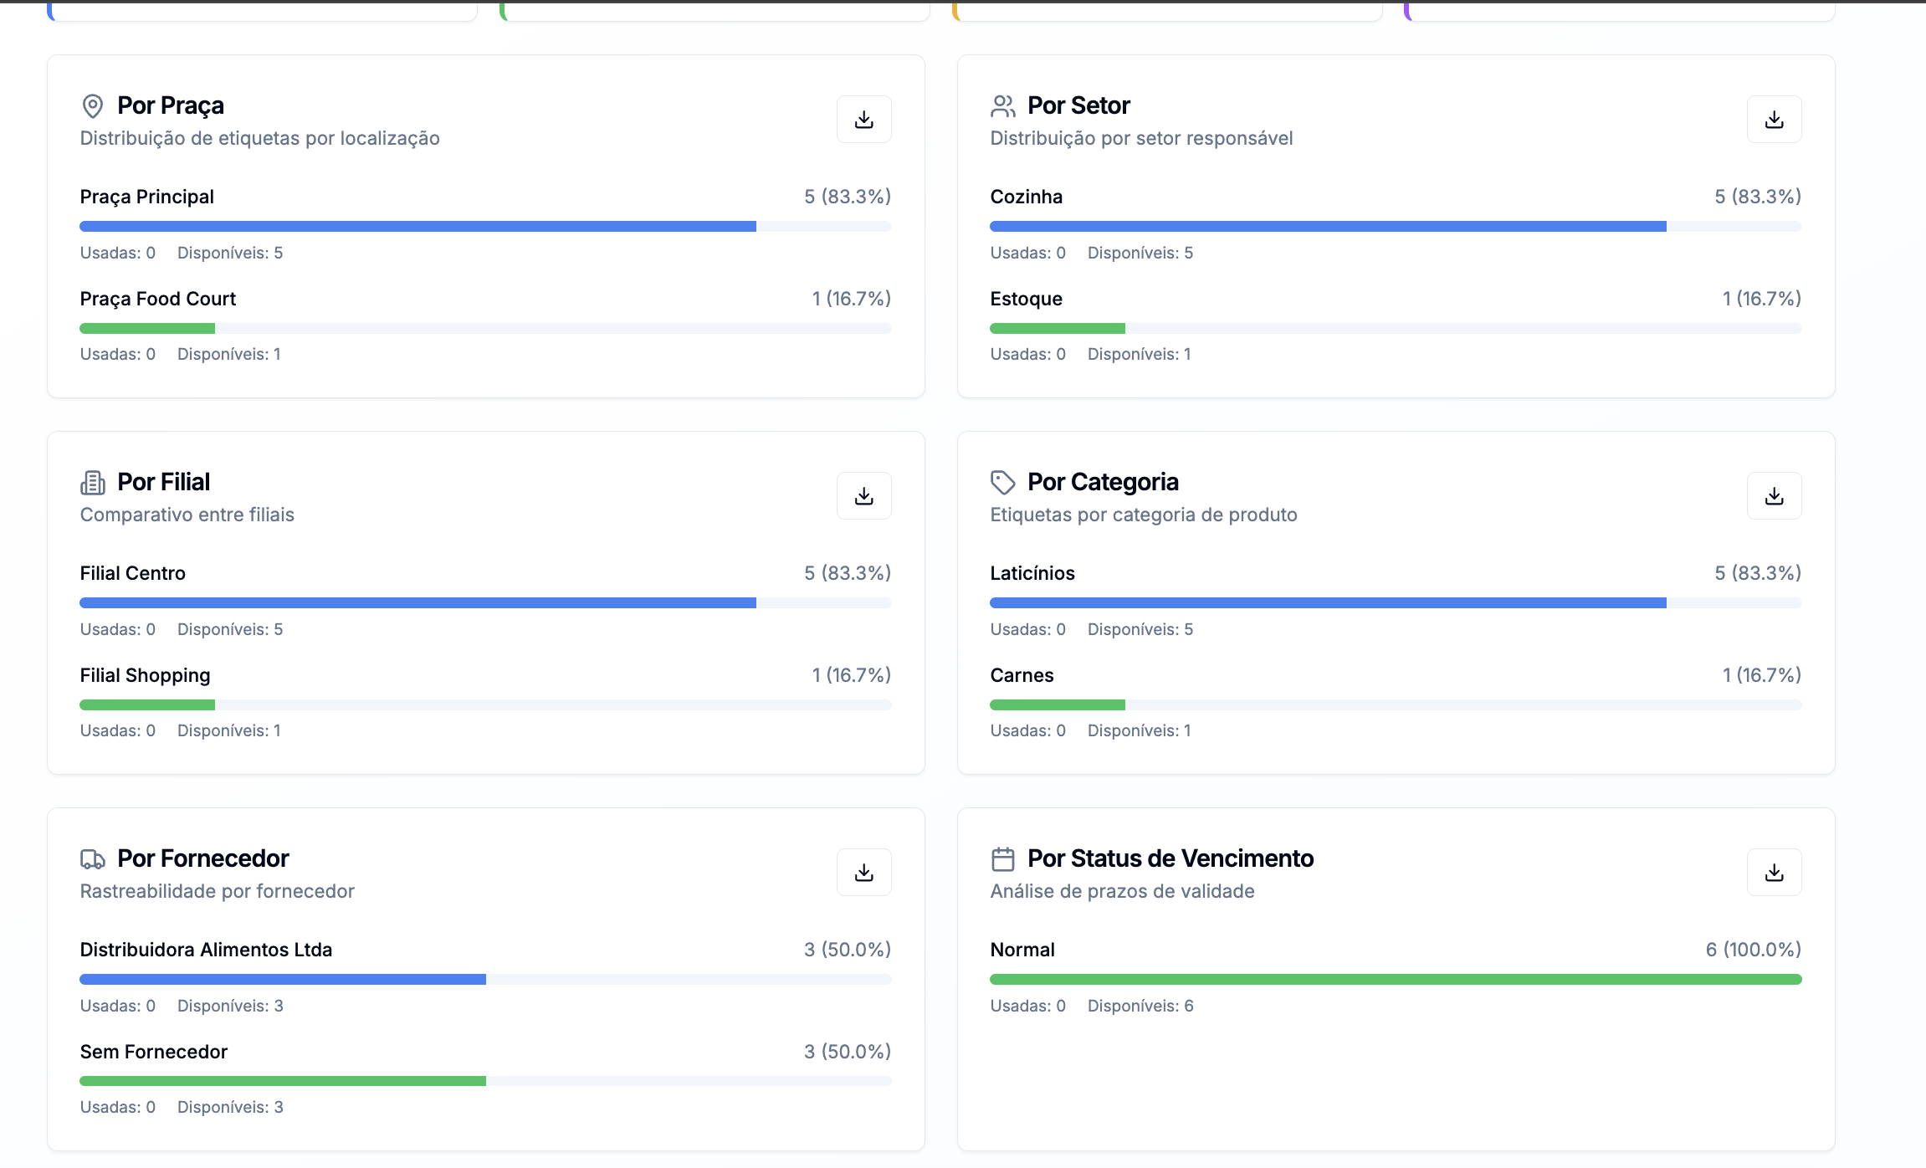Export Por Filial data via download icon
1926x1168 pixels.
tap(863, 496)
